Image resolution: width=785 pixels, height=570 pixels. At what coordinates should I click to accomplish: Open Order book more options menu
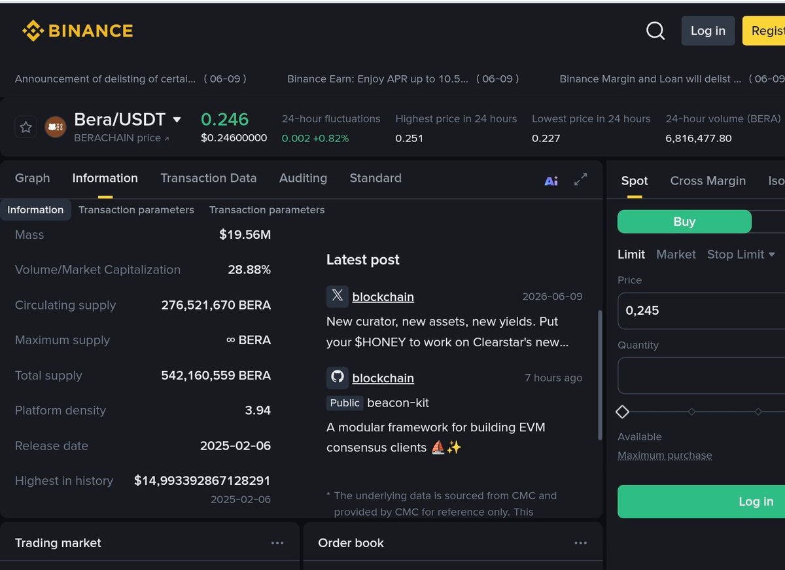coord(580,543)
